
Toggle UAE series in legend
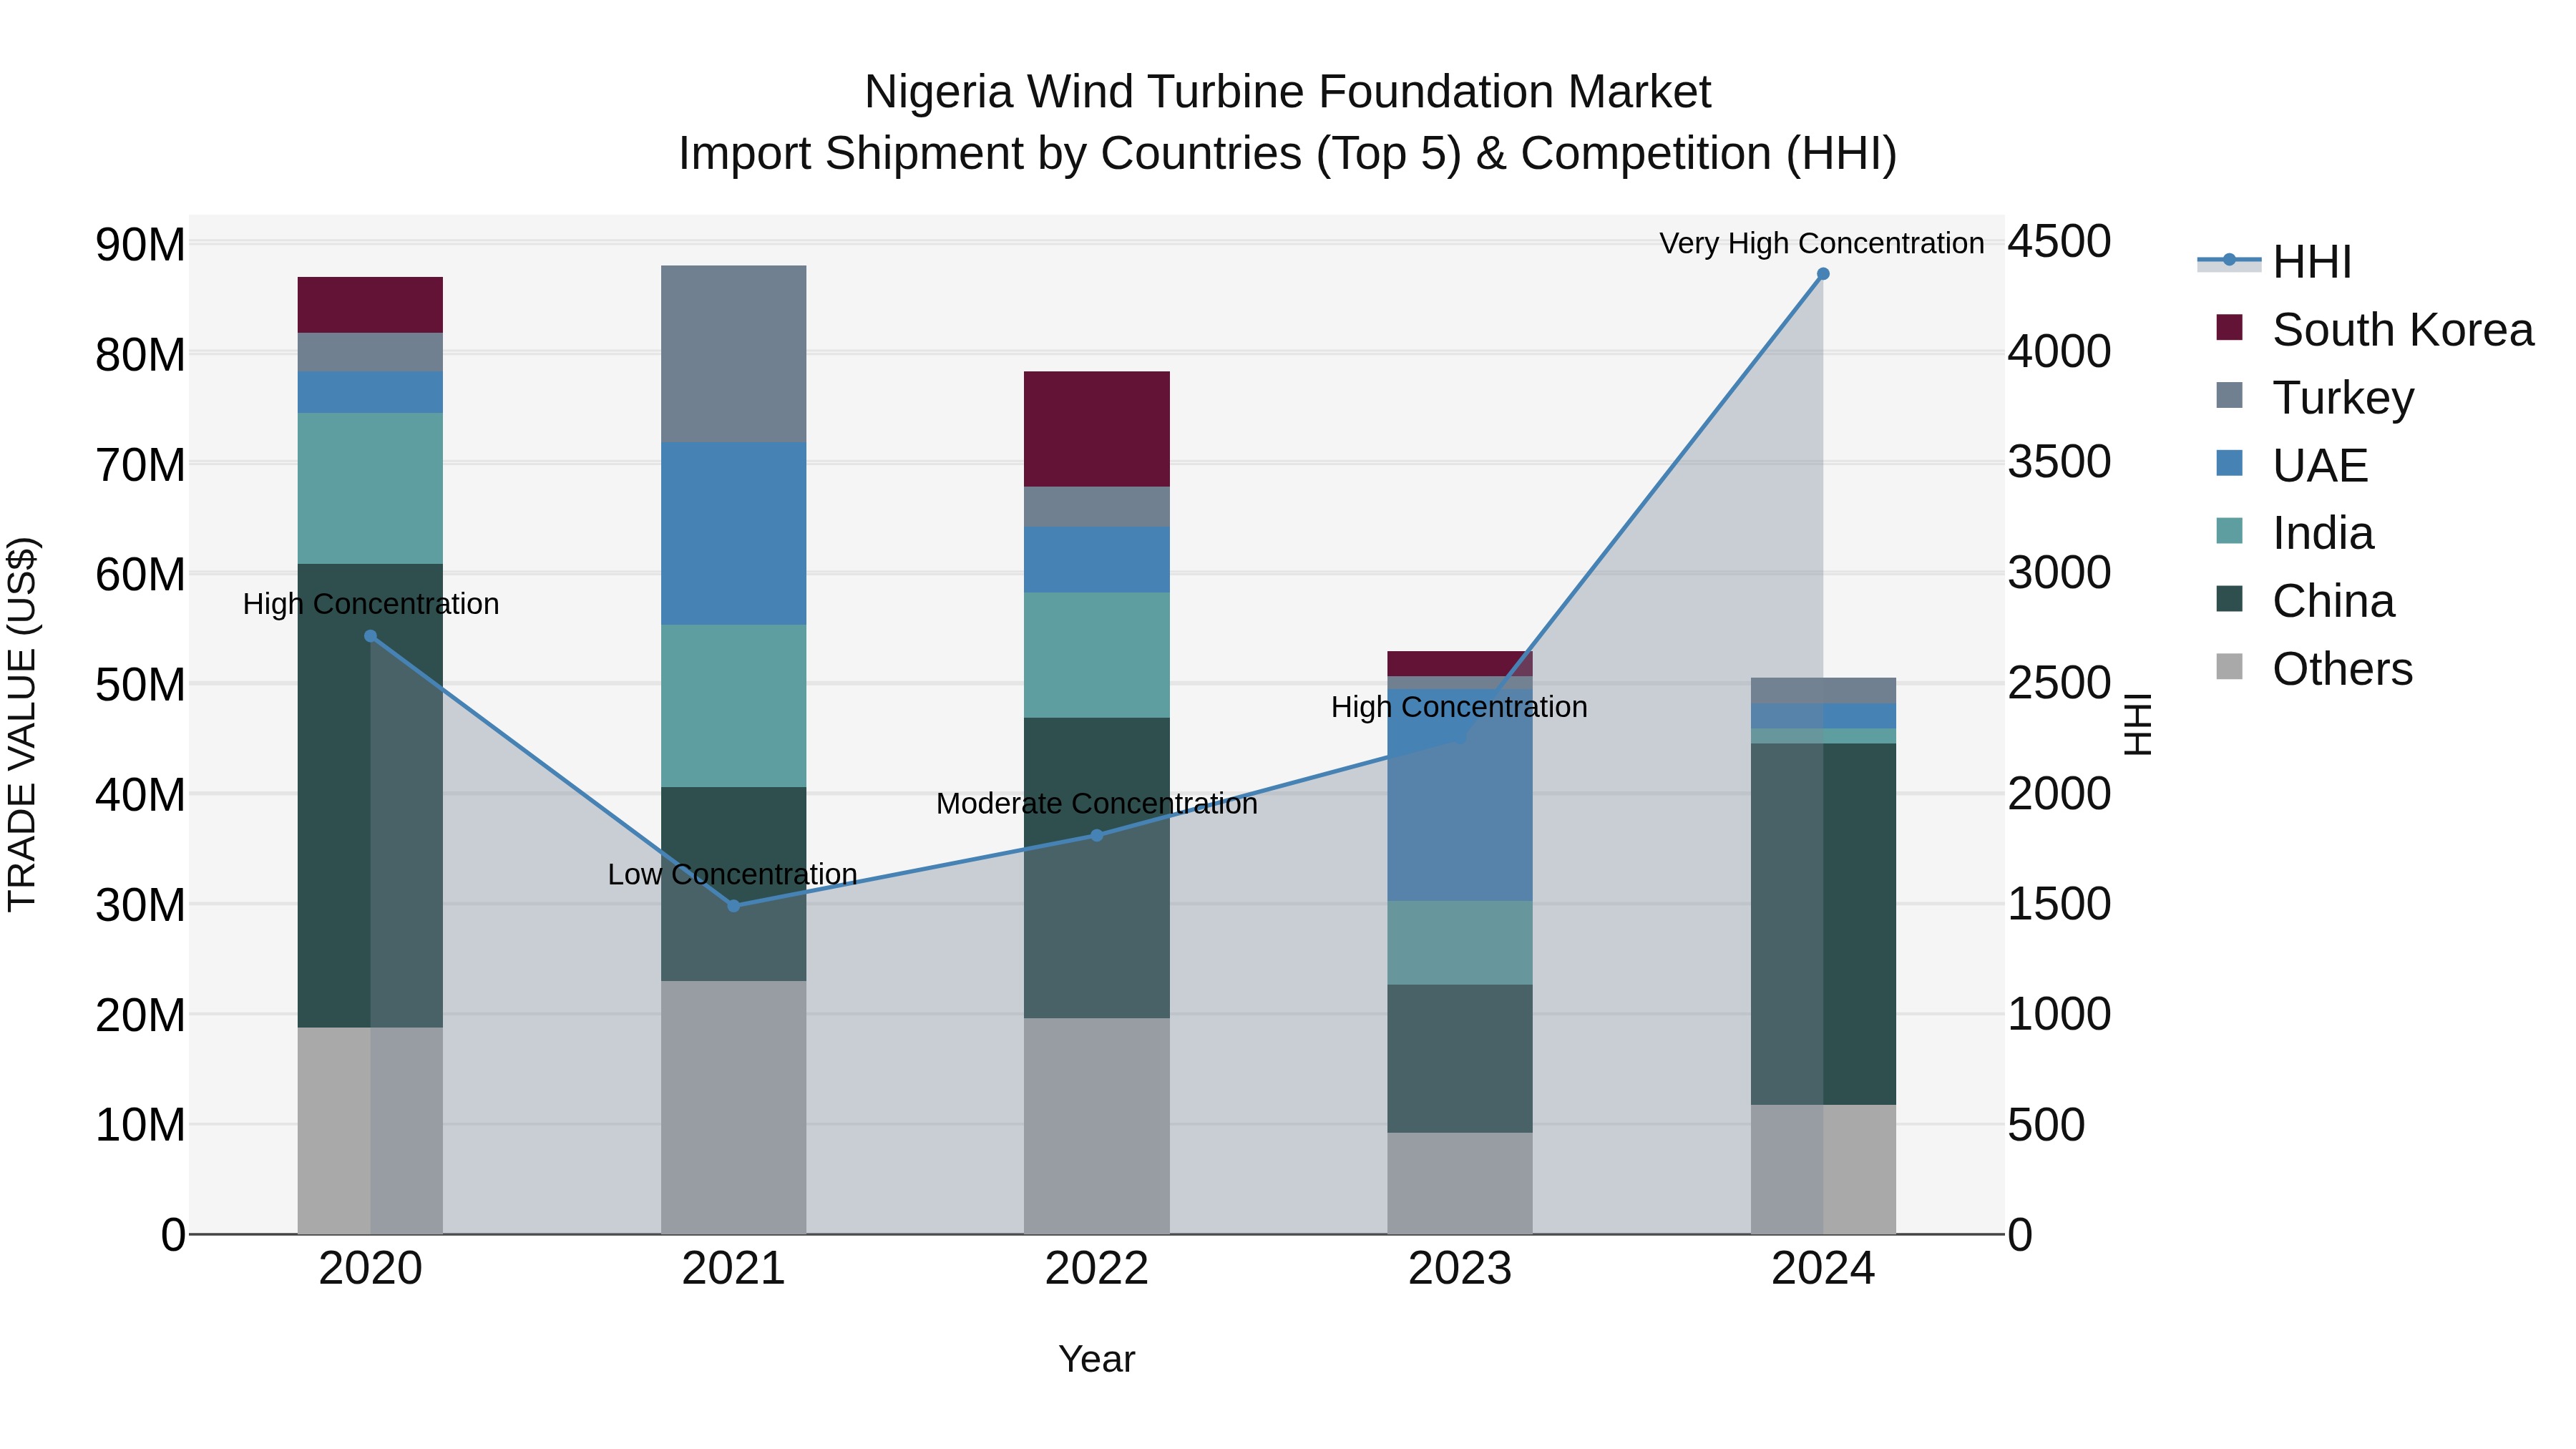point(2291,465)
